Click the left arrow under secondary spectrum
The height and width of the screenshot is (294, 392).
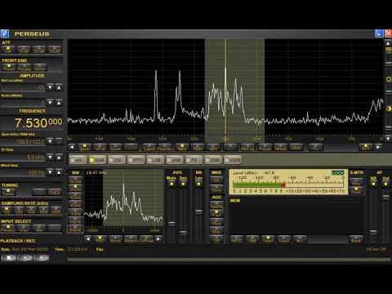pos(87,239)
